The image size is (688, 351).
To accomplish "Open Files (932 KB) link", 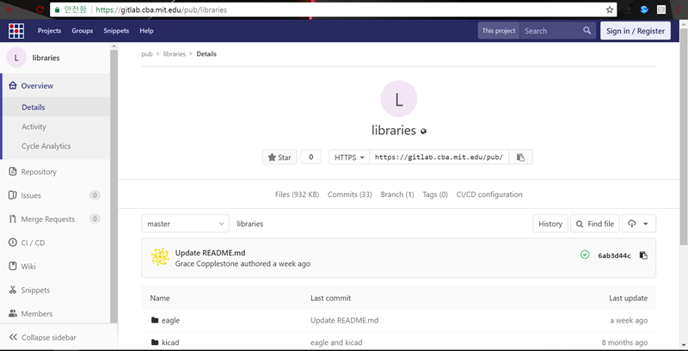I will tap(297, 194).
